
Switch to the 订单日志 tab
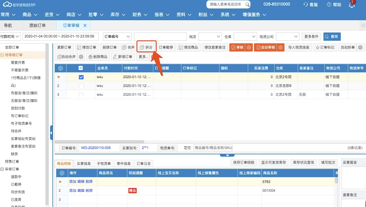pyautogui.click(x=144, y=163)
